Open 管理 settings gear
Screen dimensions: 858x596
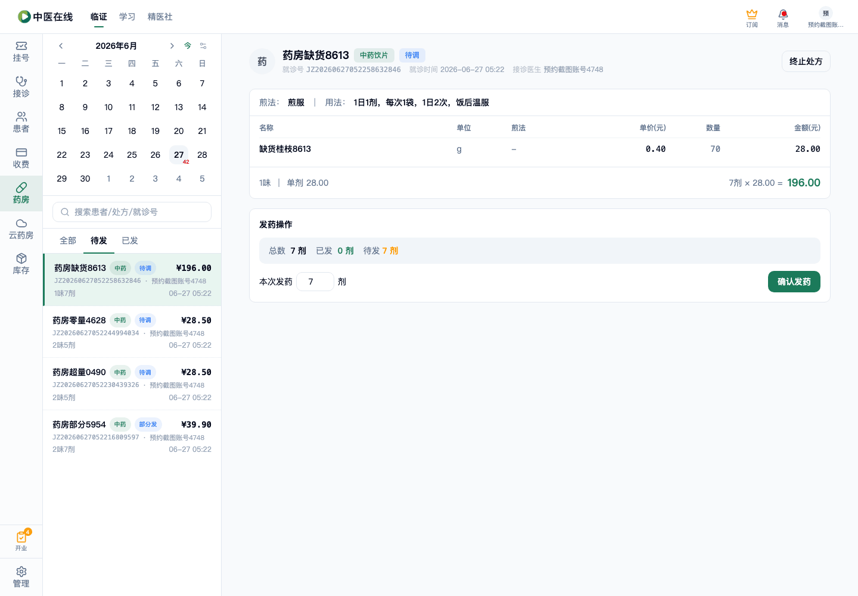[x=21, y=577]
